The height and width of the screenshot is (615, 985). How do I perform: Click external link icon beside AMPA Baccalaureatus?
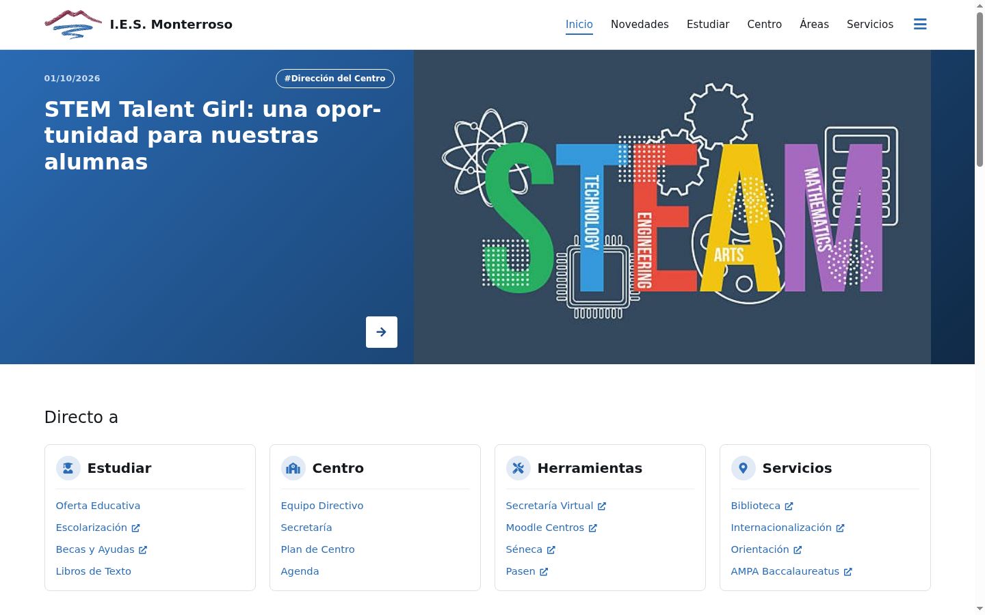[848, 572]
